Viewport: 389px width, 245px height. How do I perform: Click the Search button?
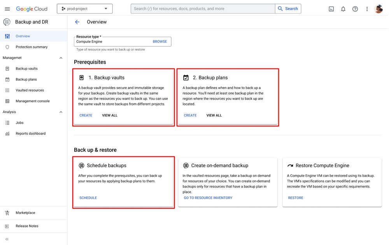pos(288,9)
